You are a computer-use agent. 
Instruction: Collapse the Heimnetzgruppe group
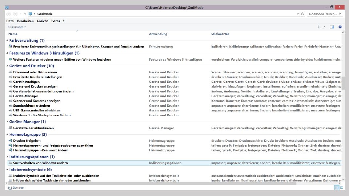pyautogui.click(x=7, y=134)
